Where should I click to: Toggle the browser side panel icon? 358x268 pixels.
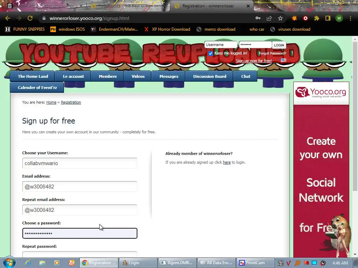pyautogui.click(x=328, y=18)
